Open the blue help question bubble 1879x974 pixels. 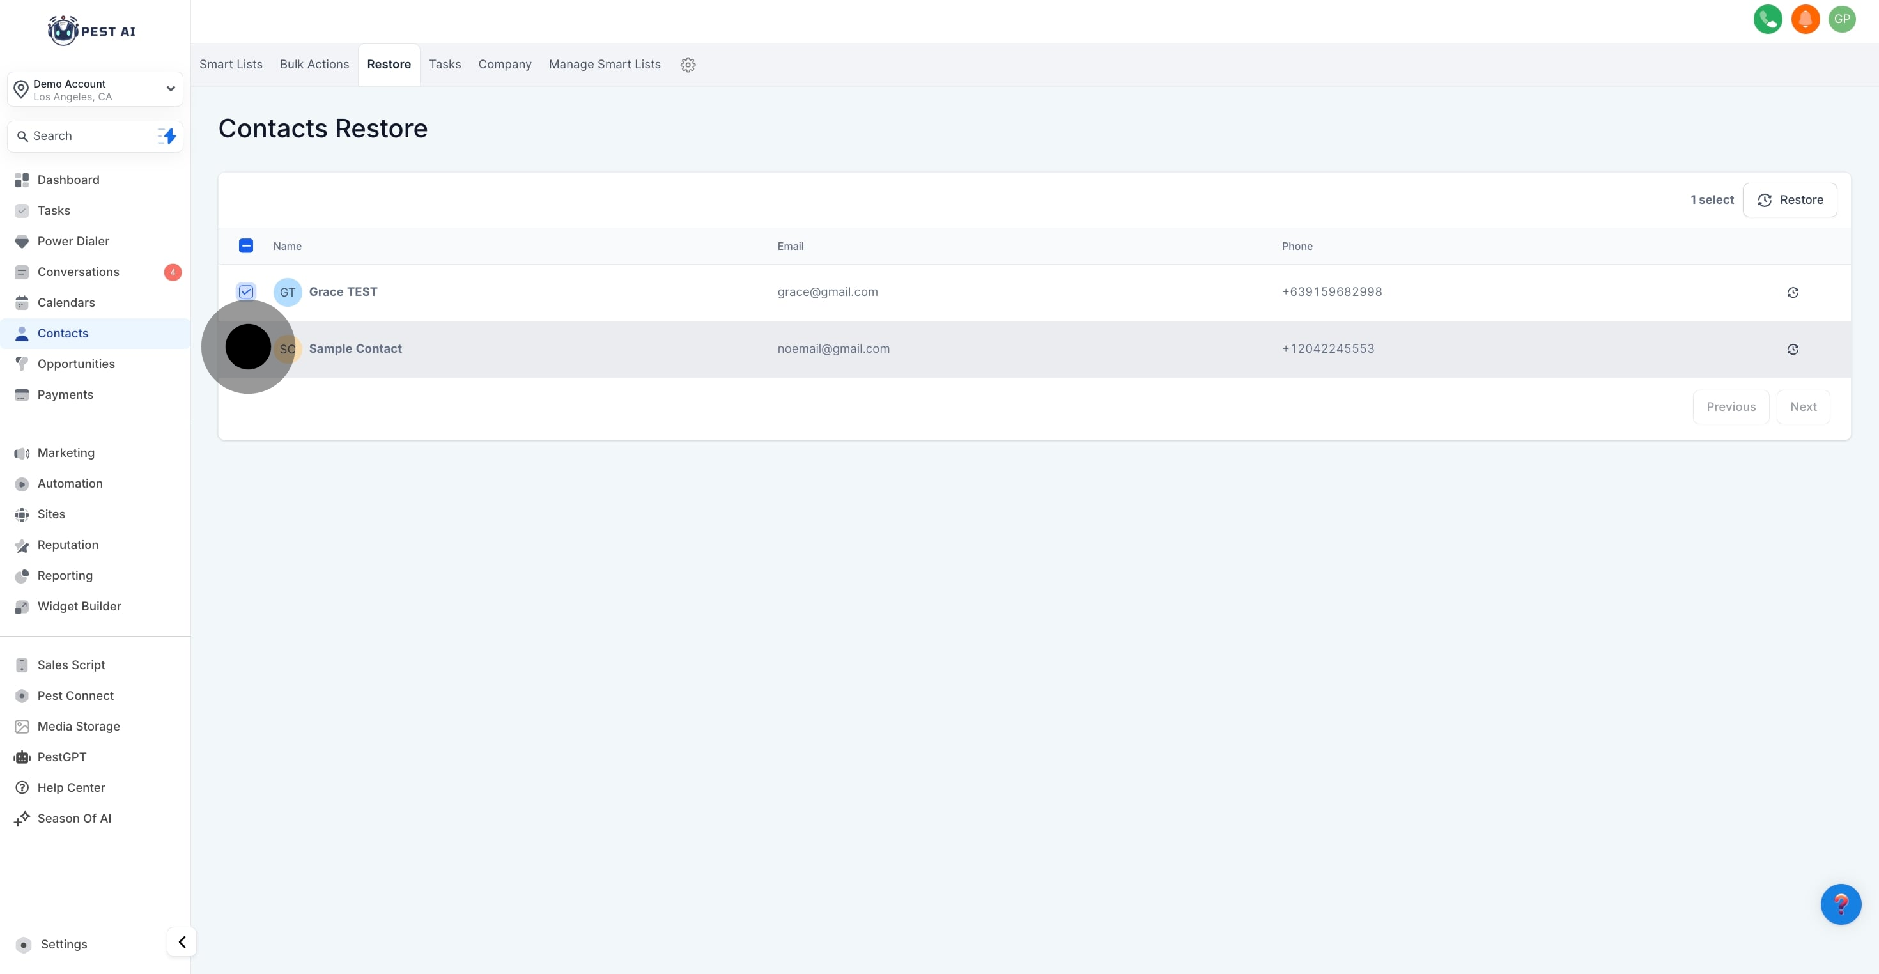(1841, 904)
